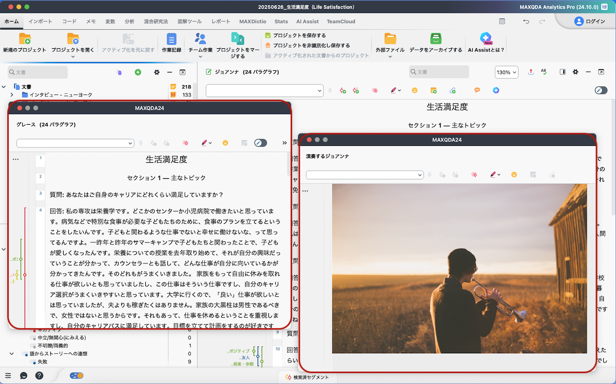This screenshot has width=616, height=384.
Task: Open the chat bubble icon in the status bar
Action: [x=24, y=375]
